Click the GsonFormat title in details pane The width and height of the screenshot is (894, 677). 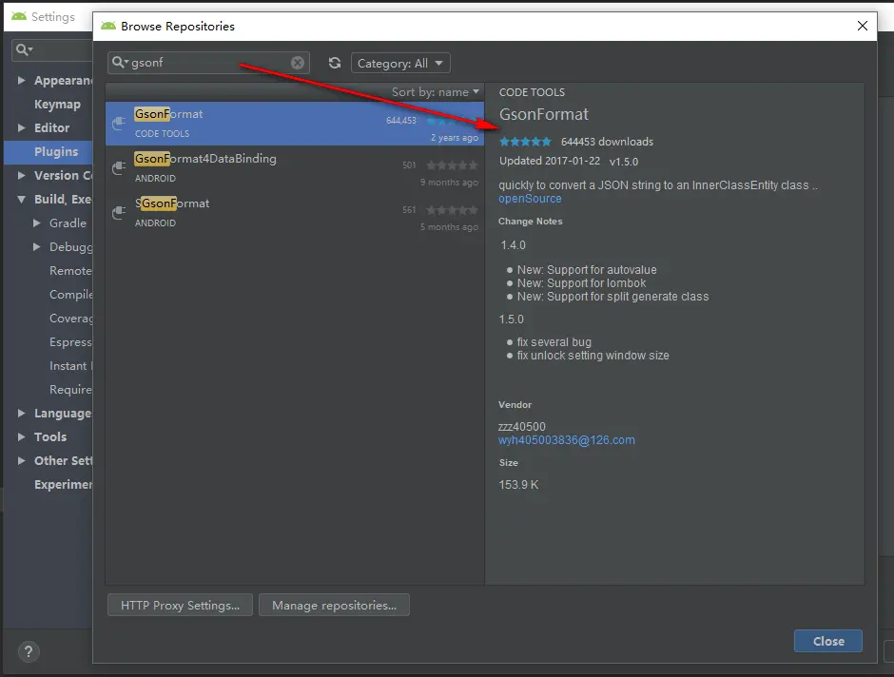pos(544,114)
